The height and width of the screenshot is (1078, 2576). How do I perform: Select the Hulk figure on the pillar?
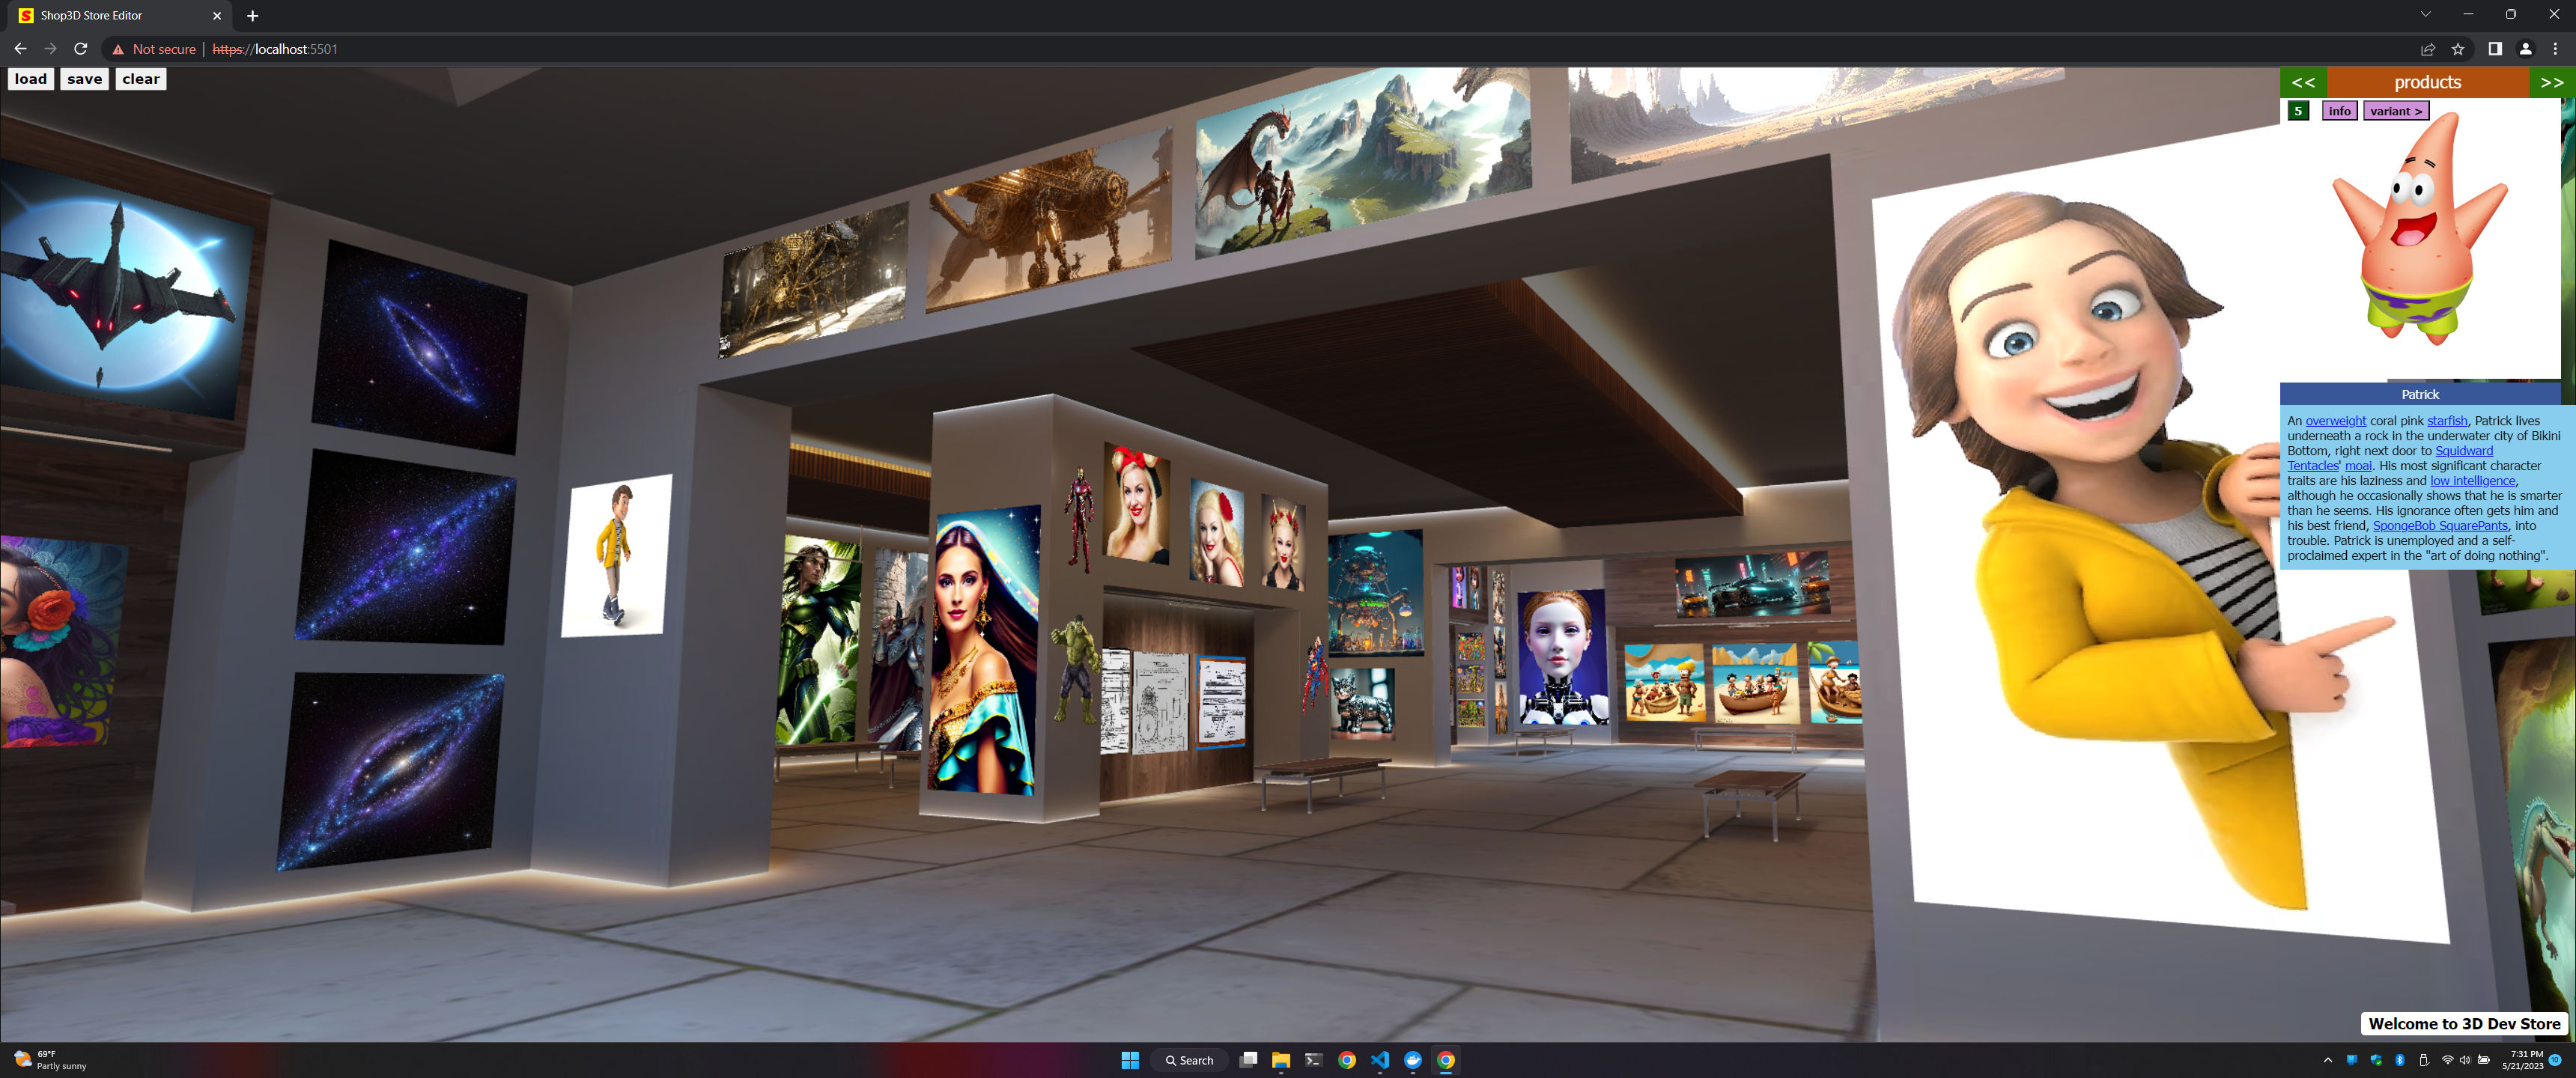(1075, 668)
